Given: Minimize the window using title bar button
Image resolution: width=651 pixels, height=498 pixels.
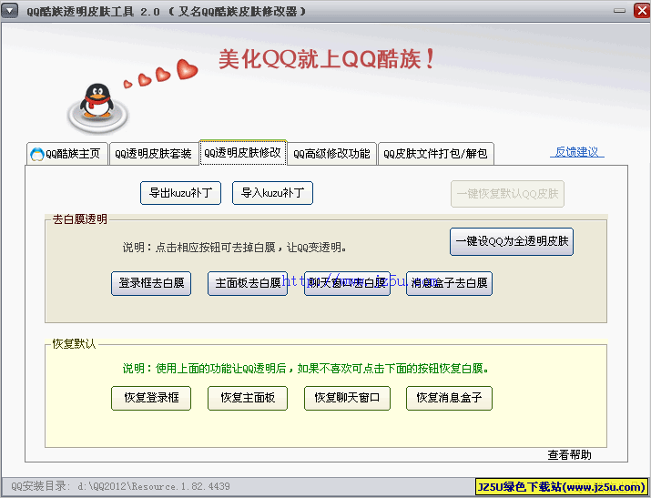Looking at the screenshot, I should (x=619, y=10).
